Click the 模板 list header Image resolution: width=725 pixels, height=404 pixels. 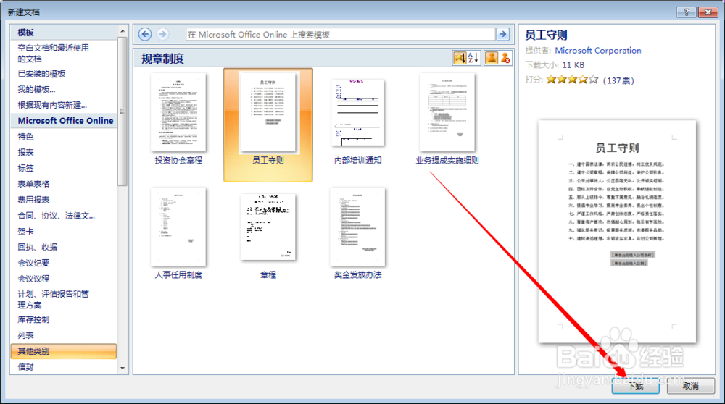[25, 33]
